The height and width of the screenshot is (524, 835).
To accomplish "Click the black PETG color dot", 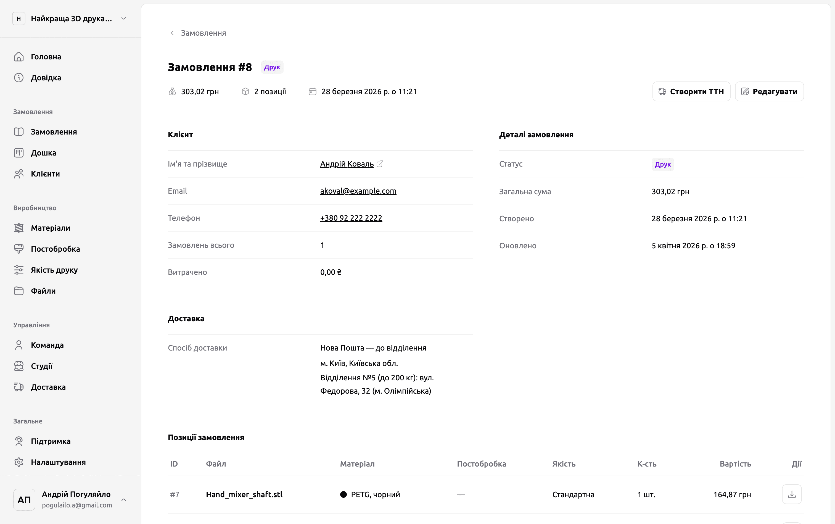I will tap(343, 494).
